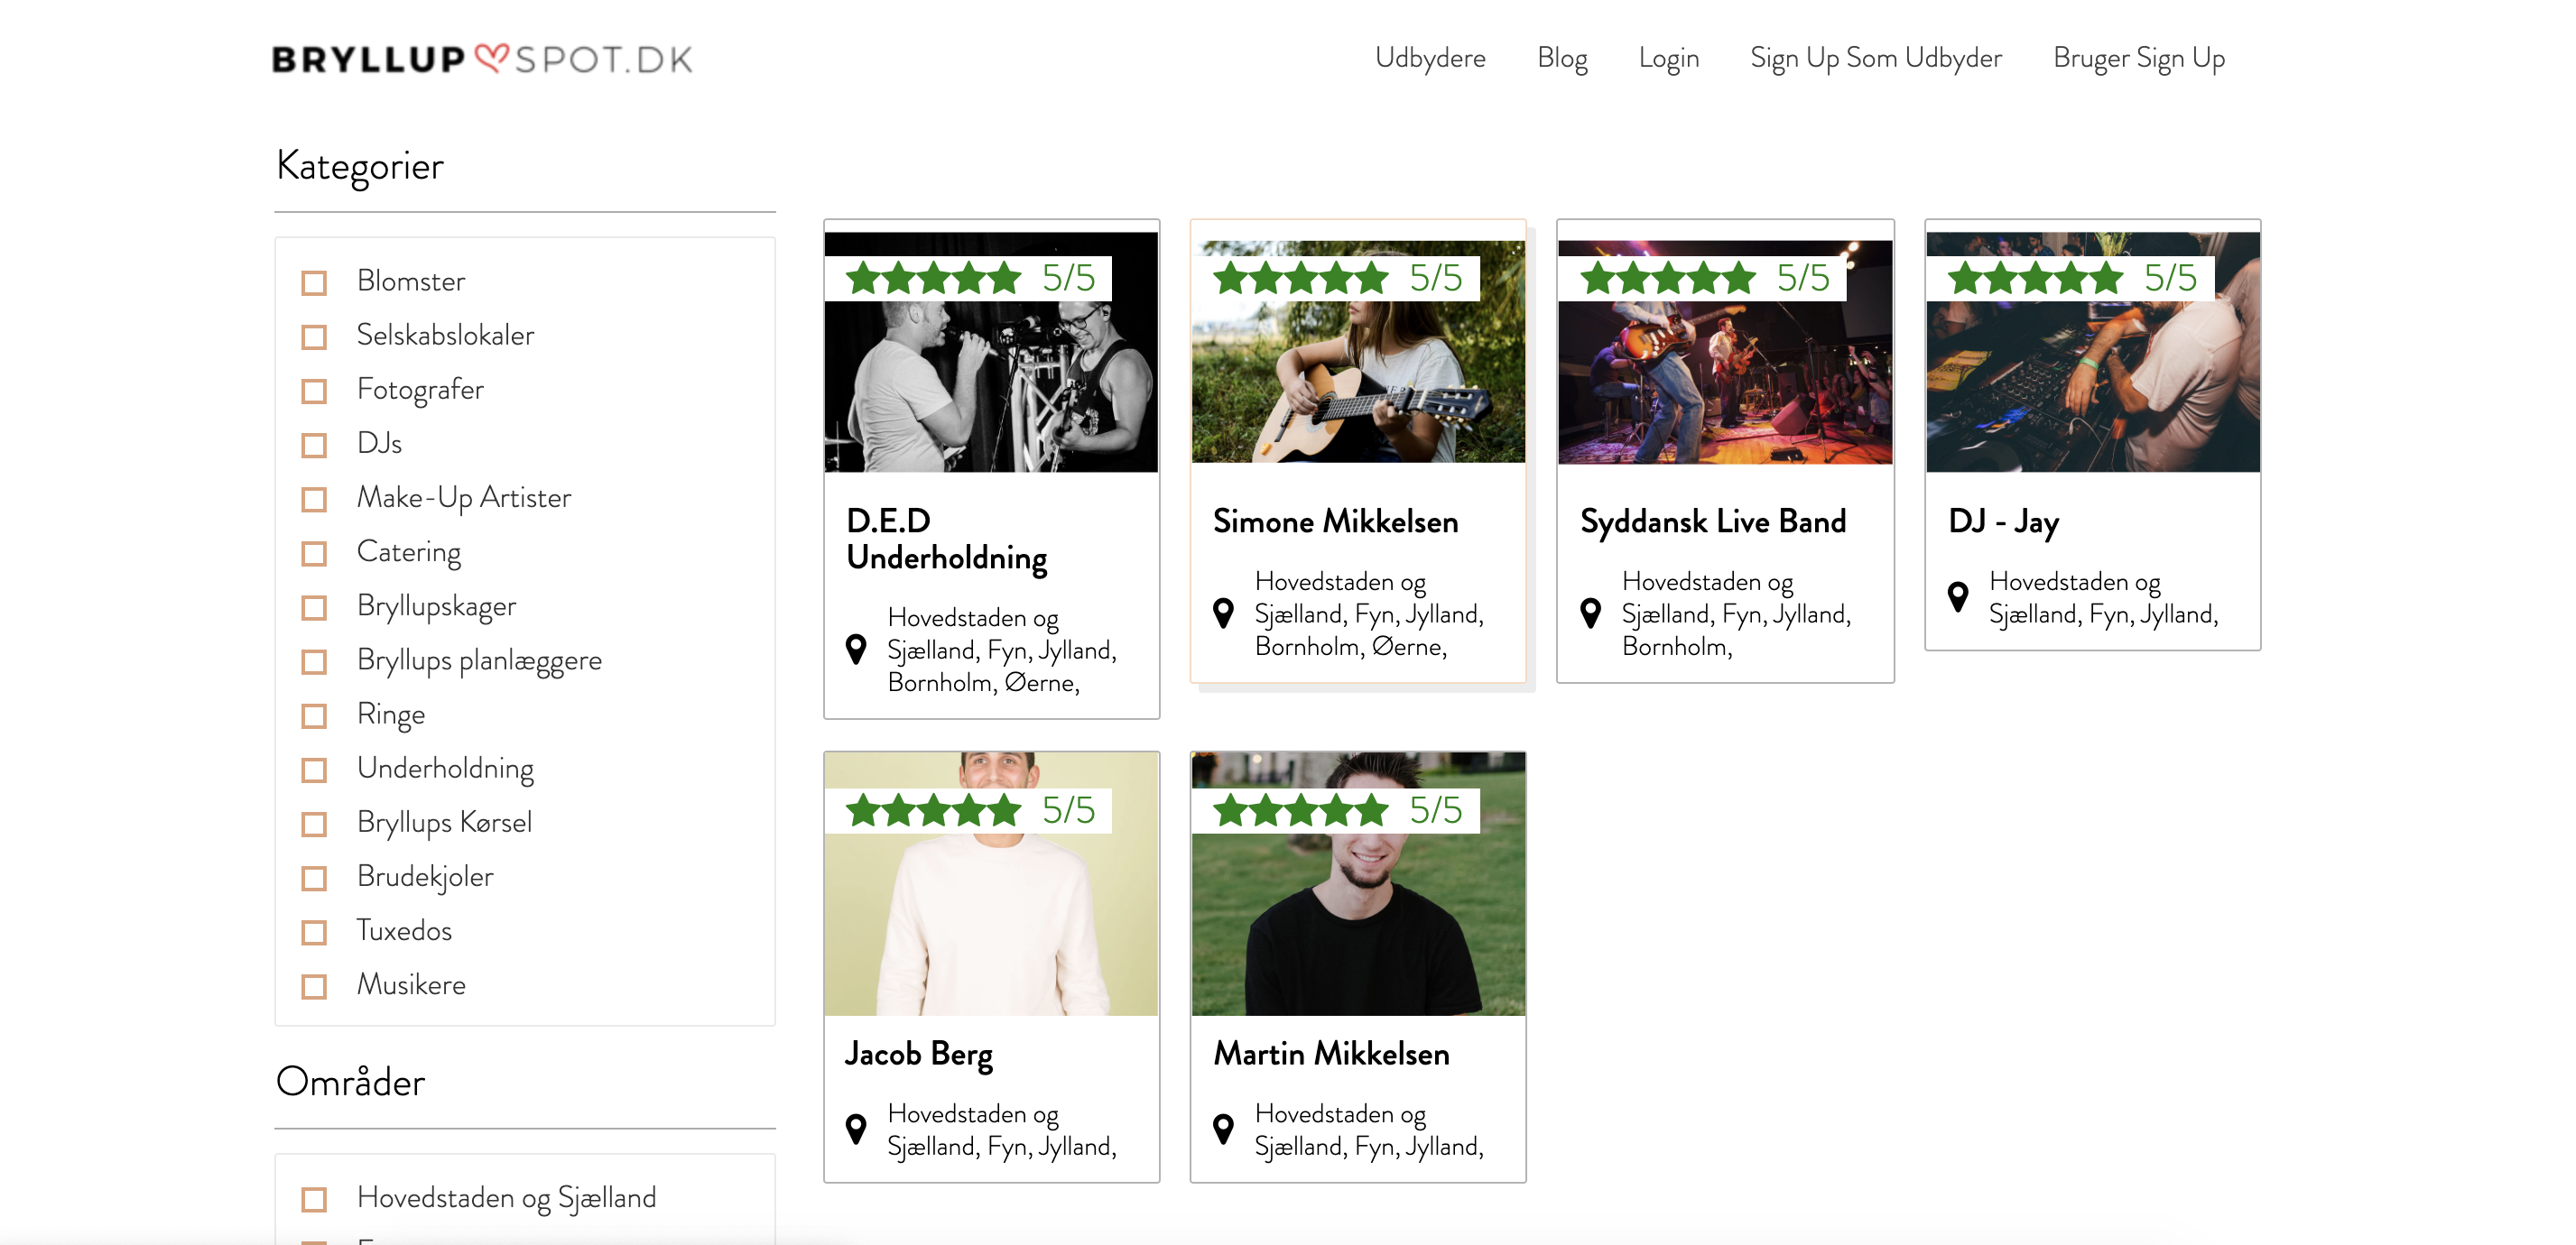Open Simone Mikkelsen provider title

(x=1334, y=521)
